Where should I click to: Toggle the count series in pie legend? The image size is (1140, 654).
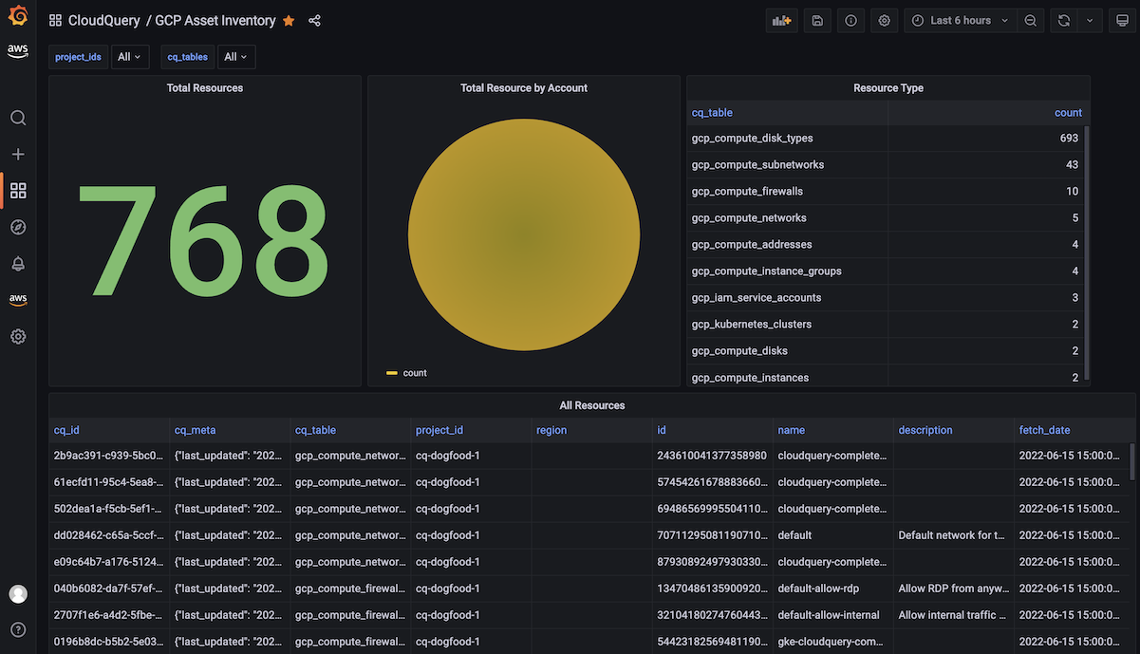[x=415, y=373]
